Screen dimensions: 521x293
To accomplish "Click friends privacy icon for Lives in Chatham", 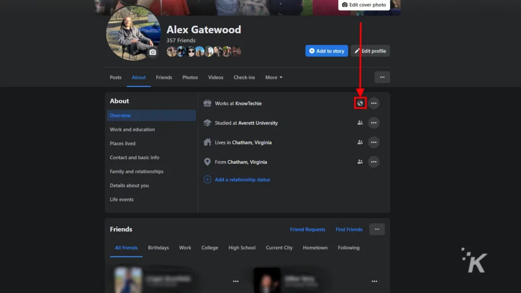I will click(360, 142).
